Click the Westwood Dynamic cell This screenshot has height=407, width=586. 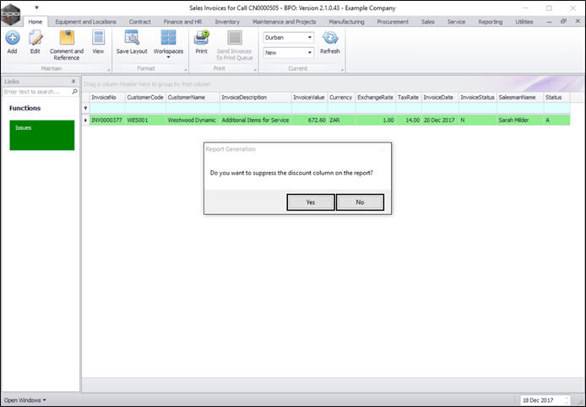click(x=193, y=120)
